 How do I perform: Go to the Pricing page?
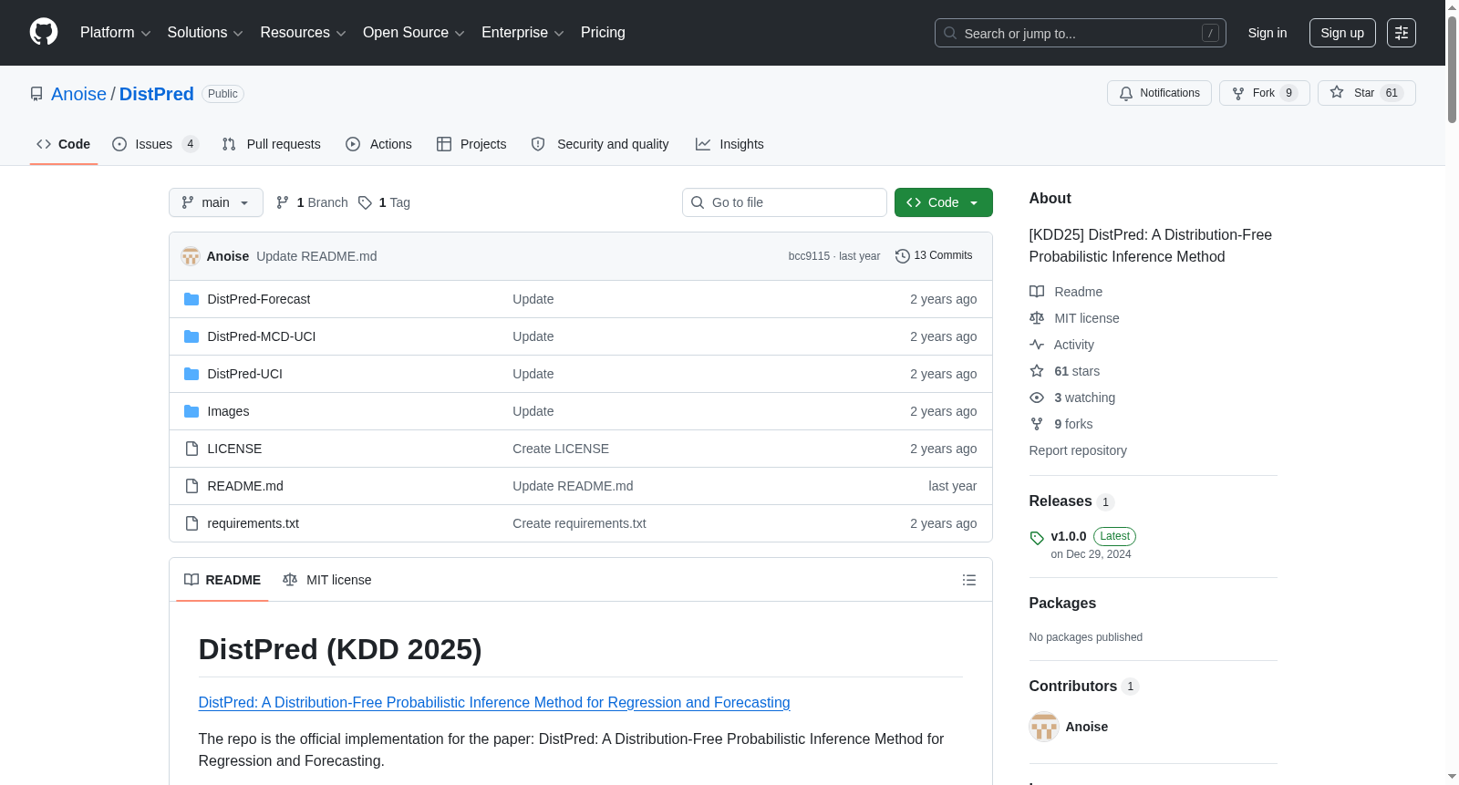[603, 33]
